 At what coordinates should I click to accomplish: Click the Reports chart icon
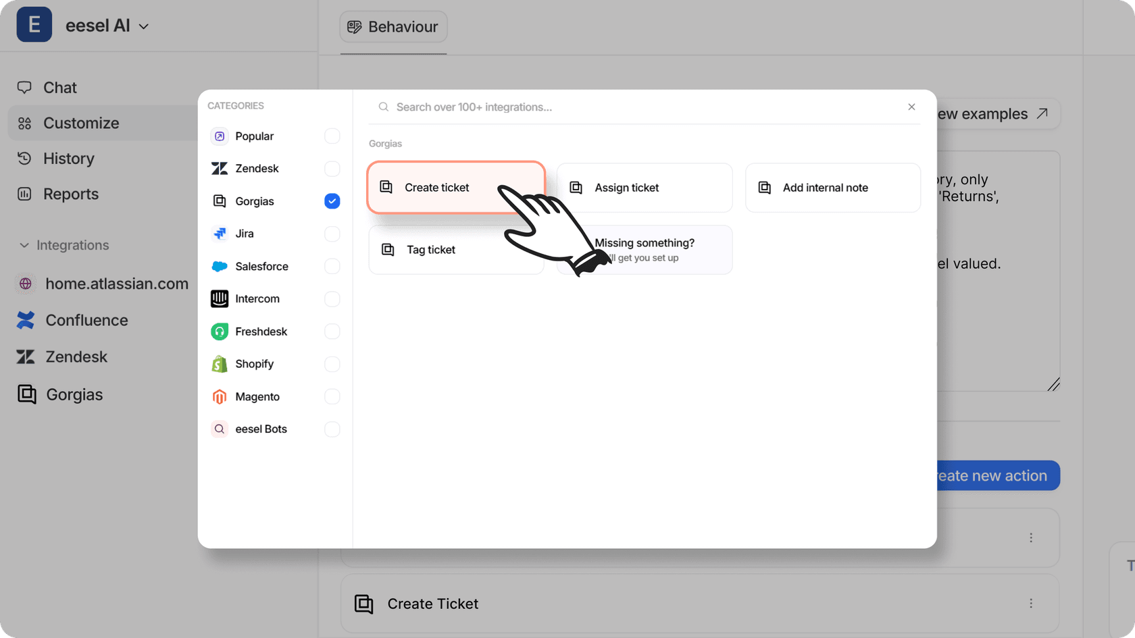click(x=24, y=194)
